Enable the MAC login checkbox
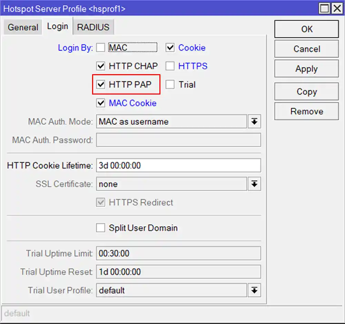The height and width of the screenshot is (324, 345). [100, 48]
